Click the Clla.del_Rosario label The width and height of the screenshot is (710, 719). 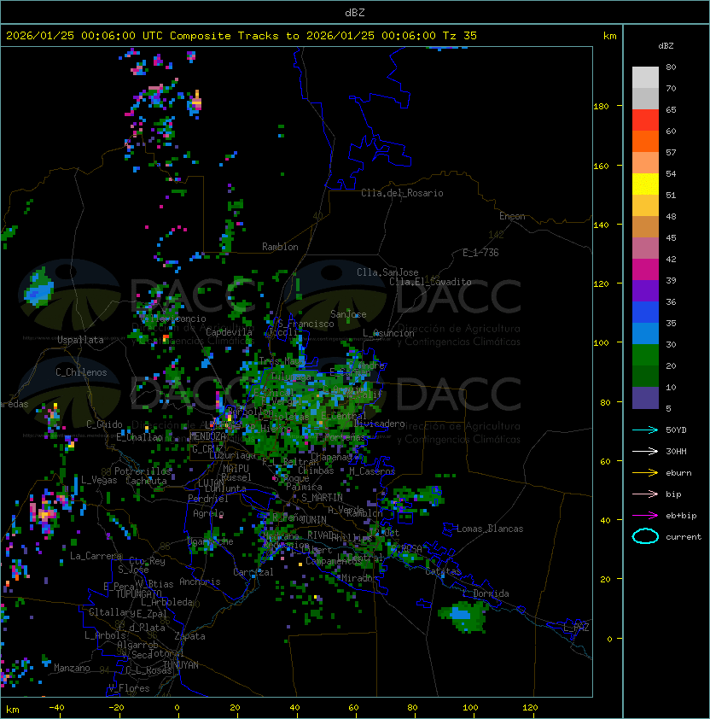[402, 193]
